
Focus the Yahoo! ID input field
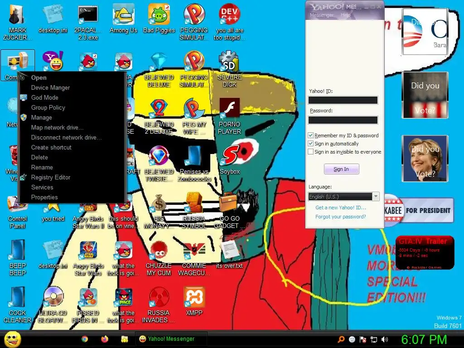point(343,100)
